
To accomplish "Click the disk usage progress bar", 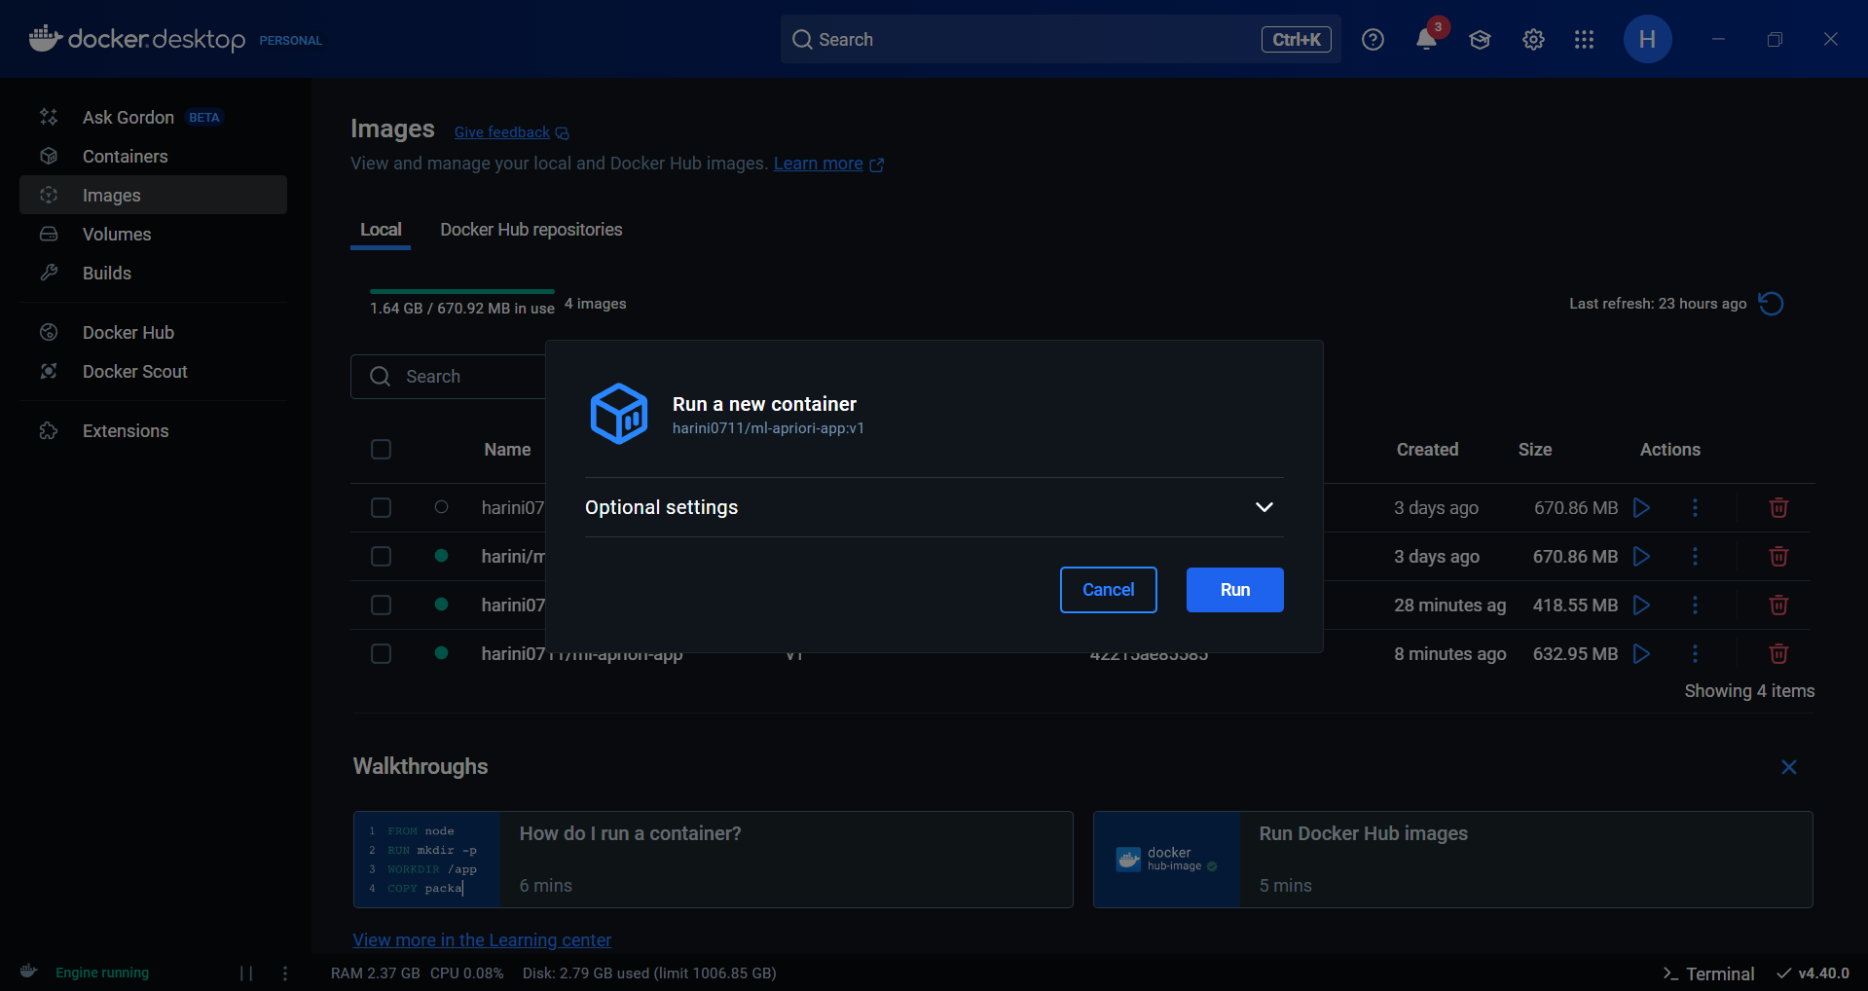I will click(461, 291).
